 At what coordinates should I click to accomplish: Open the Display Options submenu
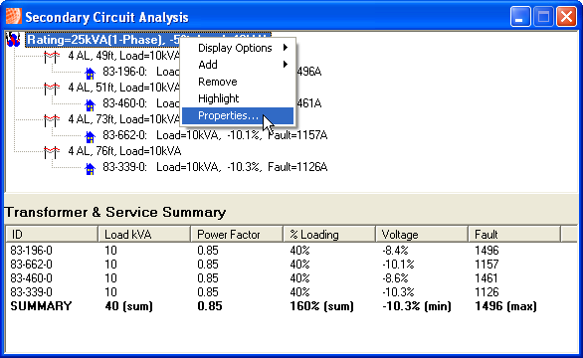coord(238,48)
